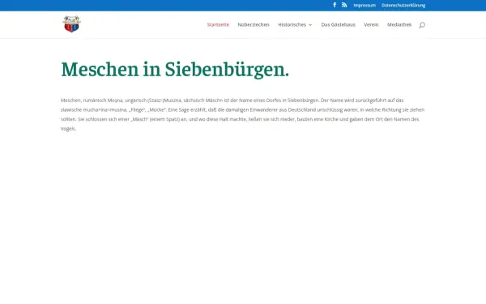The image size is (486, 304).
Task: Click the search magnifier icon
Action: tap(422, 25)
